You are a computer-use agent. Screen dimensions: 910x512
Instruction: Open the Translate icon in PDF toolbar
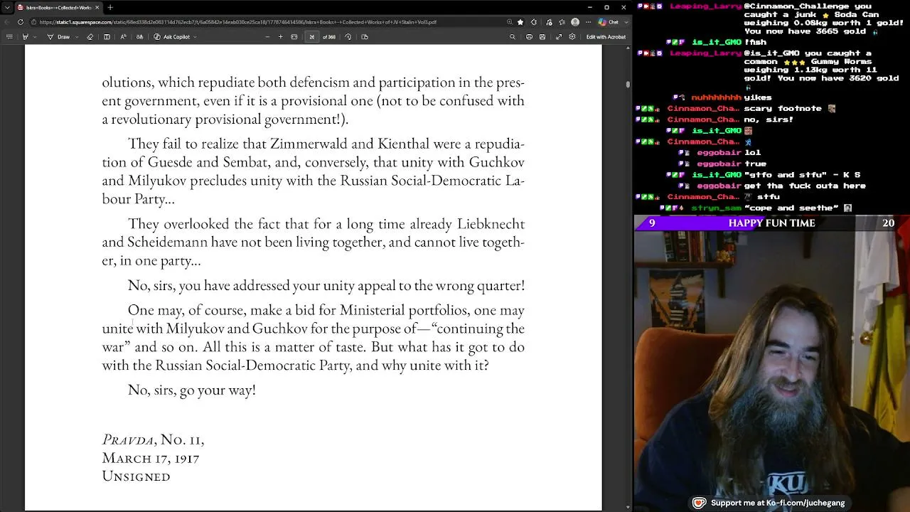(139, 37)
